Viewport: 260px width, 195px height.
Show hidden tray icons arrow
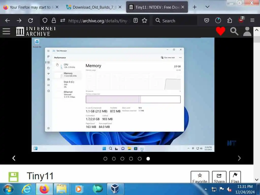pyautogui.click(x=206, y=189)
